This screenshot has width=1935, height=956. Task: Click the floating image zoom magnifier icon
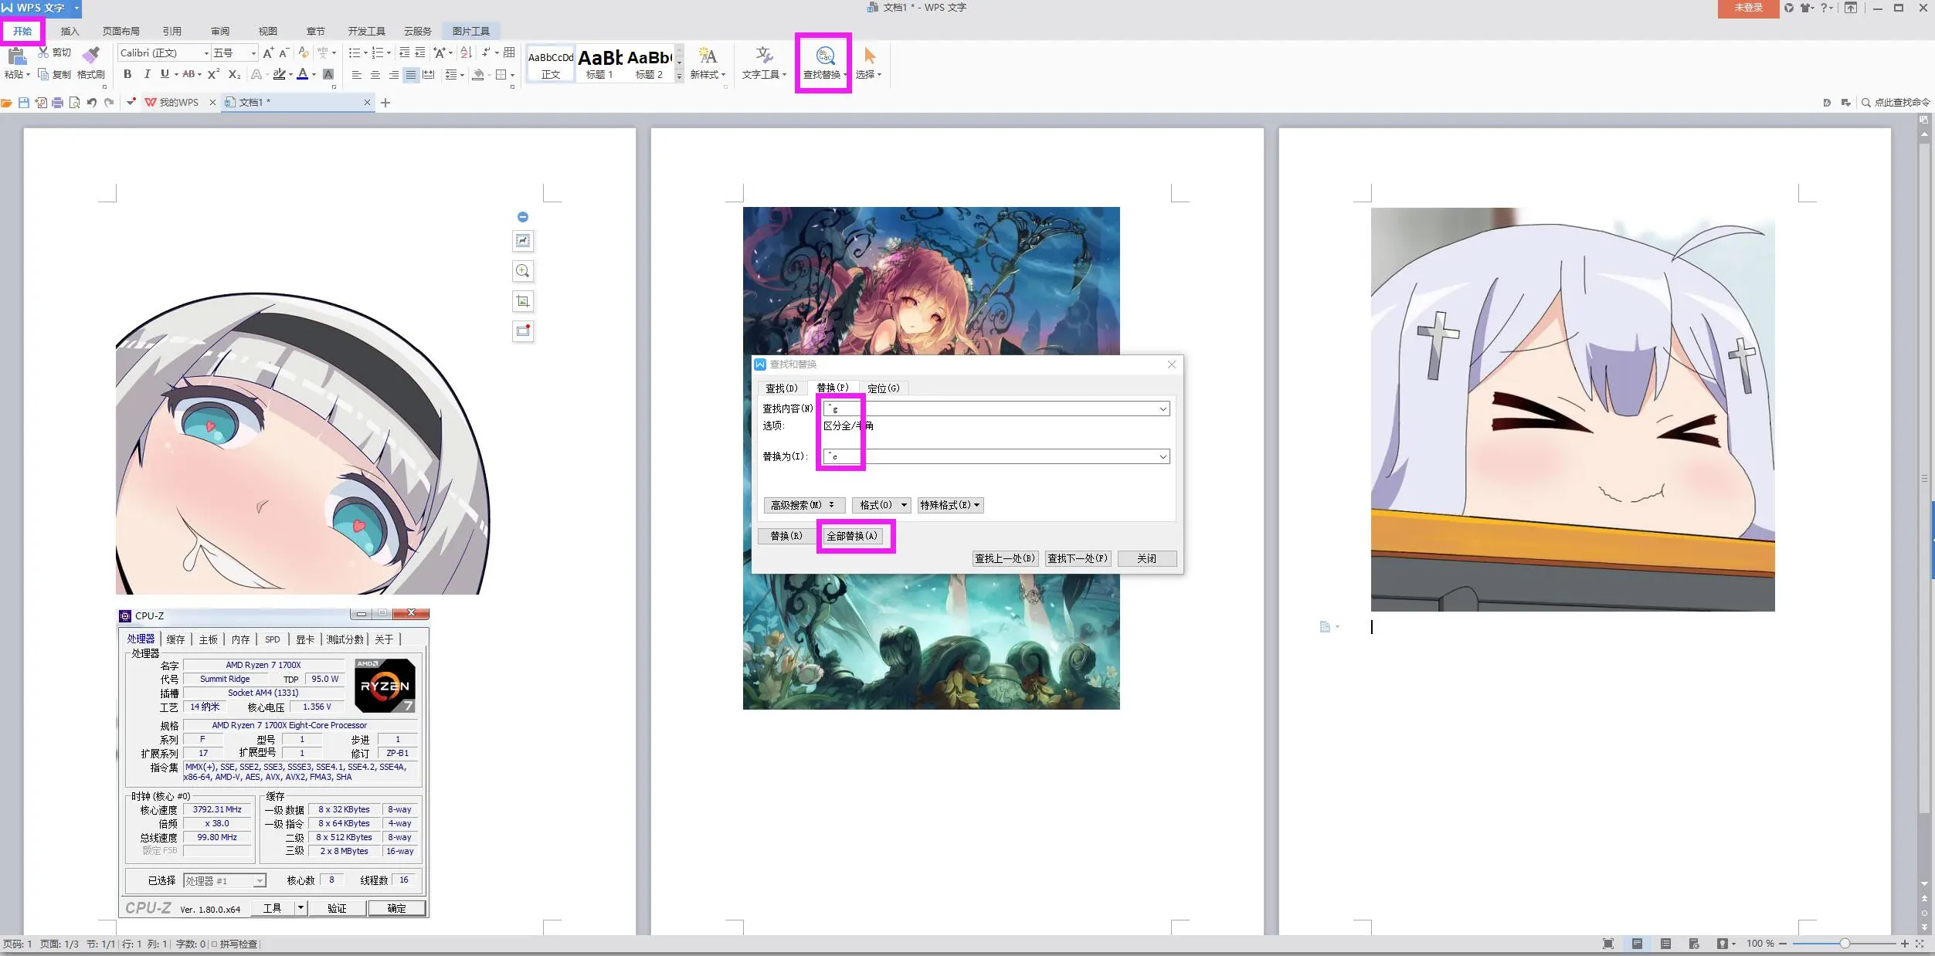tap(523, 271)
